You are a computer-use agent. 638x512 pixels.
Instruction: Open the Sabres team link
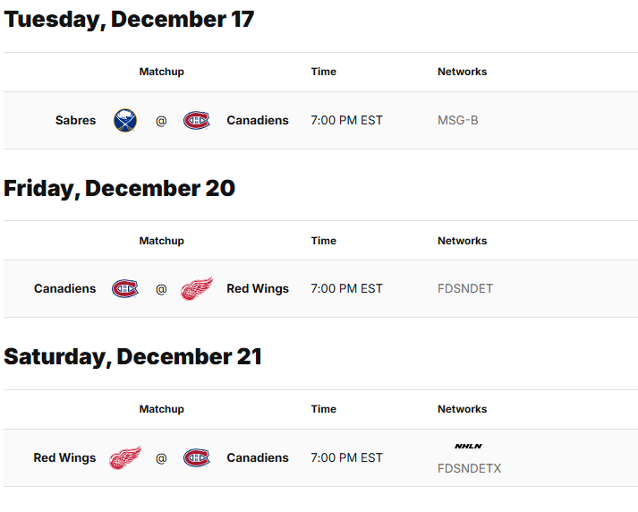(x=76, y=121)
